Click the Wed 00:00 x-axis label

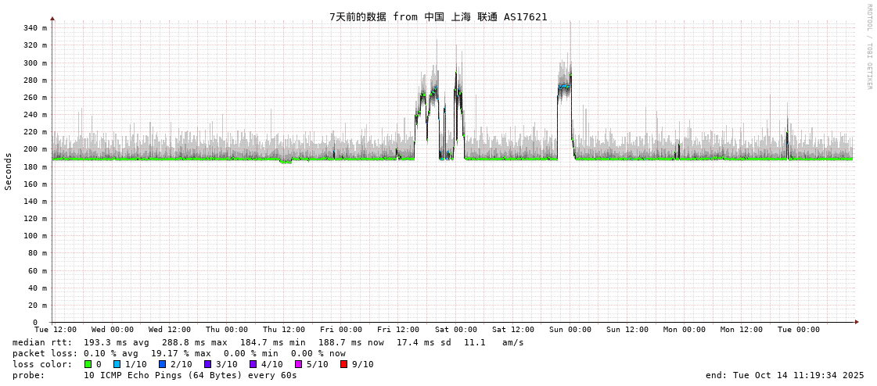[113, 330]
